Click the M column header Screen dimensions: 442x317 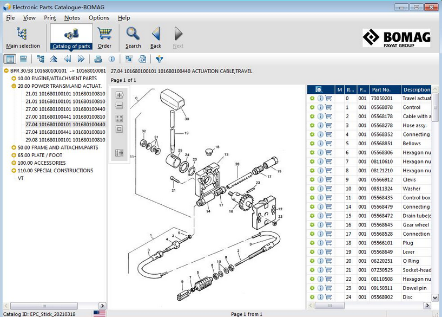coord(340,90)
